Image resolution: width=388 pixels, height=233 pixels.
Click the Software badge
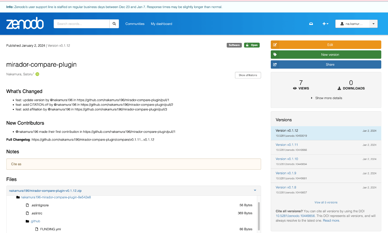click(x=234, y=45)
